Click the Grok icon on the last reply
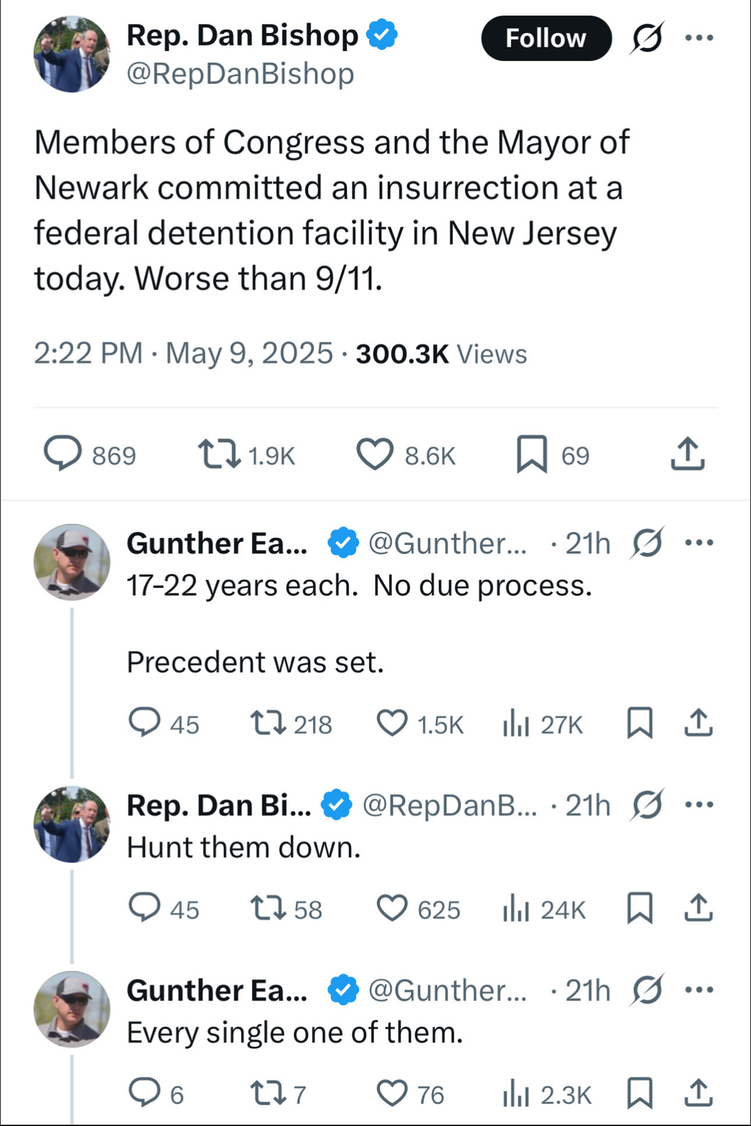 [x=647, y=990]
